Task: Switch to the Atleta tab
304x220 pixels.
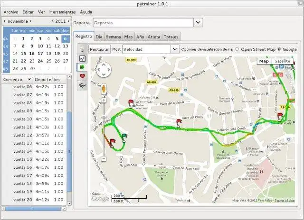Action: [154, 37]
